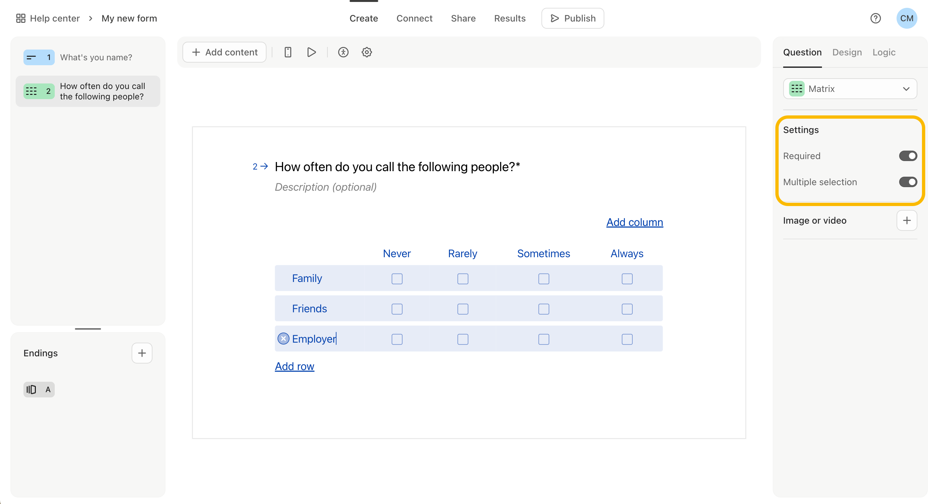Screen dimensions: 935x504
Task: Click the Add row link
Action: click(295, 366)
